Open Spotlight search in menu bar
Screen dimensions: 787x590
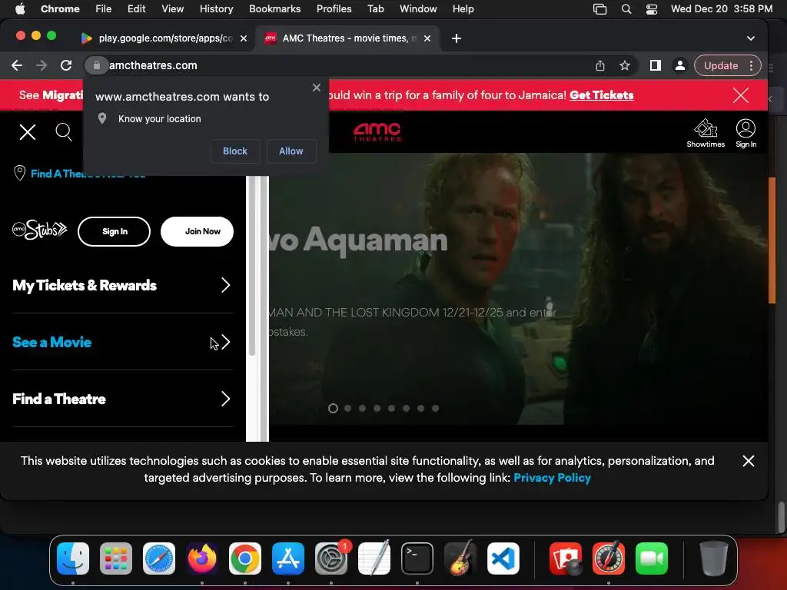coord(626,9)
